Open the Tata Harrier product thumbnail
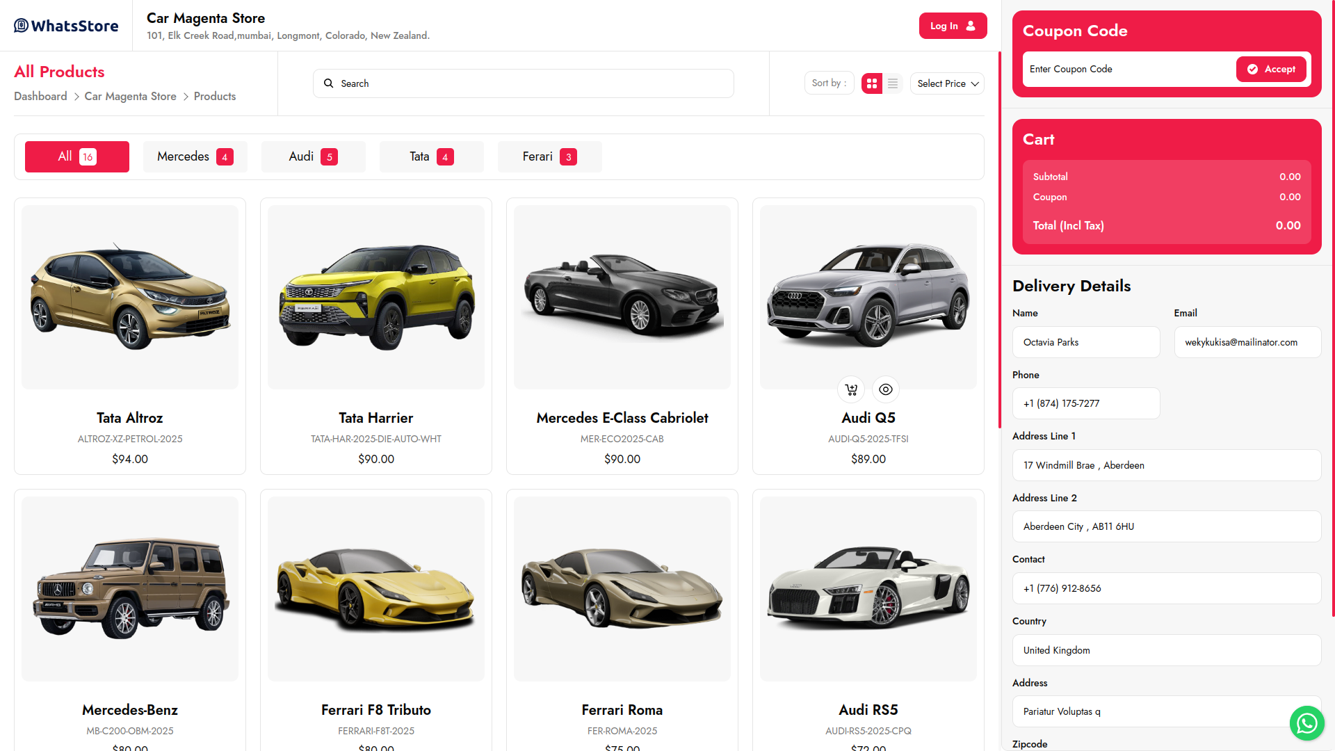1335x751 pixels. pyautogui.click(x=376, y=297)
